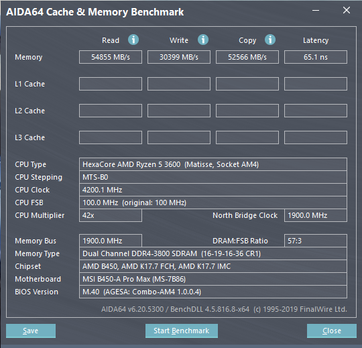The height and width of the screenshot is (348, 362).
Task: Click the empty L2 Cache Write box
Action: pyautogui.click(x=179, y=111)
